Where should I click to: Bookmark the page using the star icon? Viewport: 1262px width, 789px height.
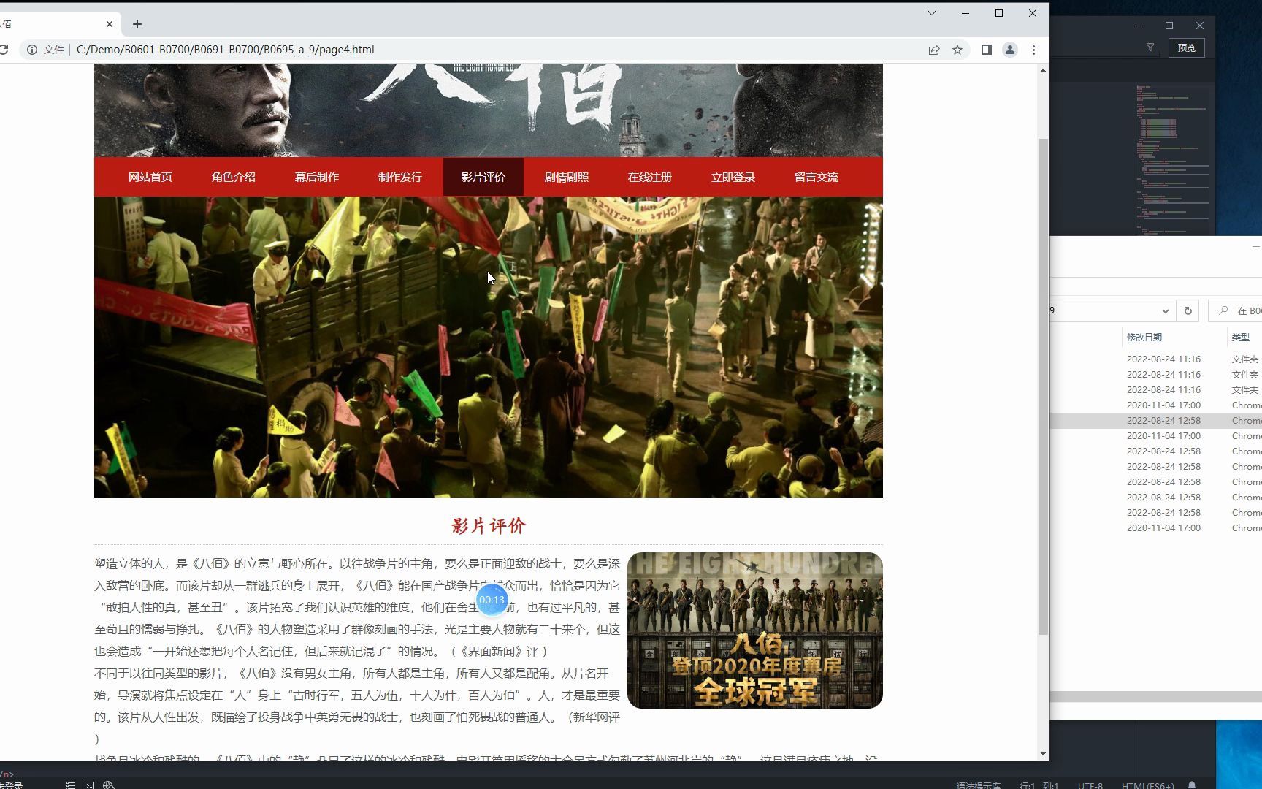tap(957, 50)
